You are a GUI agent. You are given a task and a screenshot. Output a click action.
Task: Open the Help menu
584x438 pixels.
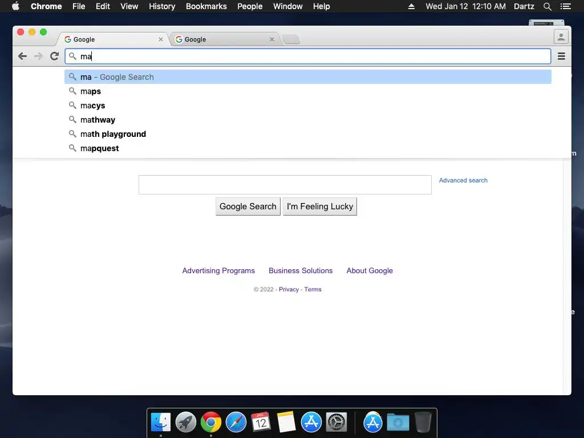[x=321, y=6]
